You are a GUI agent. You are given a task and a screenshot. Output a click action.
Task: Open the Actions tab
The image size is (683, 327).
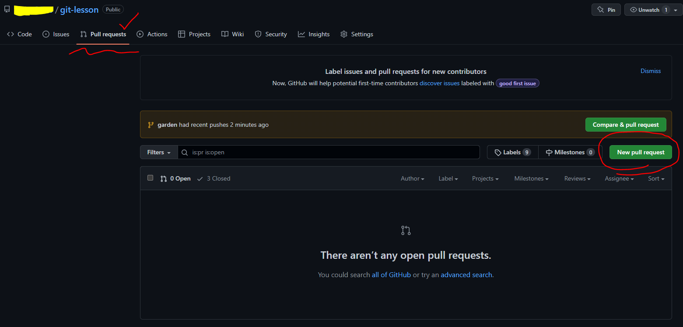152,34
